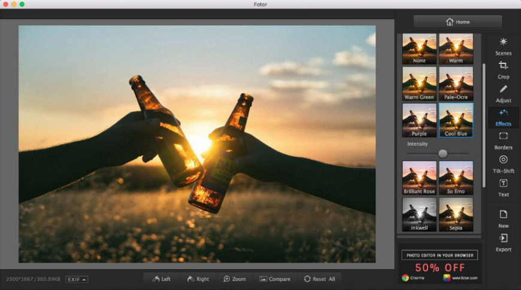Switch to the Effects panel
521x290 pixels.
[x=503, y=117]
